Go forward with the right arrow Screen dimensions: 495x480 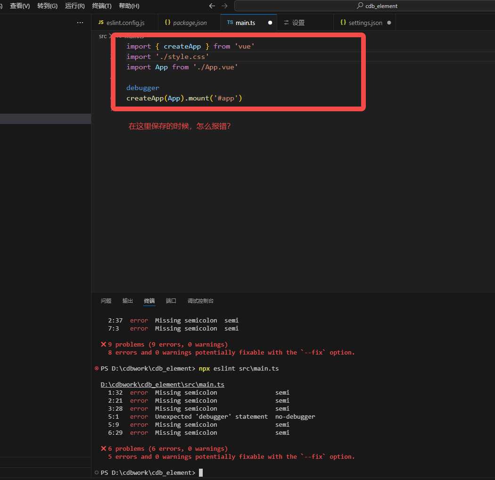(x=224, y=6)
